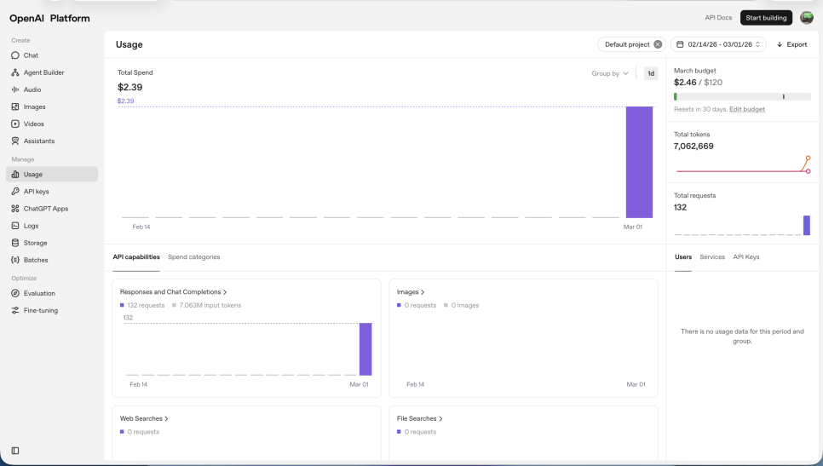Screen dimensions: 823x466
Task: Open the Group by dropdown
Action: pyautogui.click(x=610, y=73)
